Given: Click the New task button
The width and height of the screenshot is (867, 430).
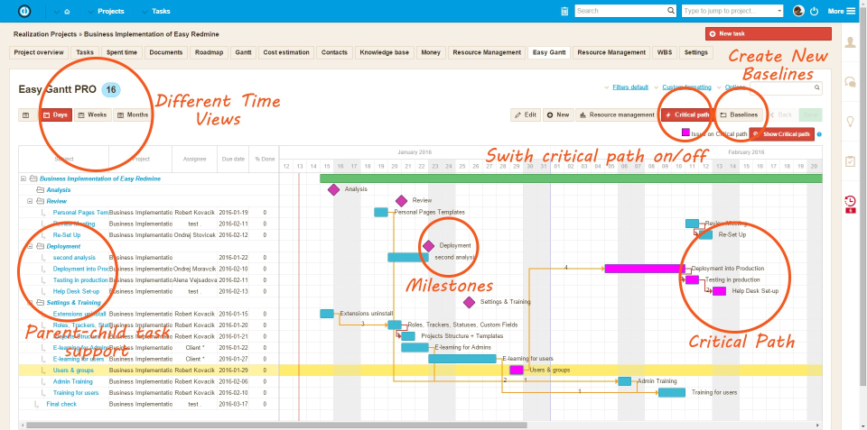Looking at the screenshot, I should pyautogui.click(x=768, y=33).
